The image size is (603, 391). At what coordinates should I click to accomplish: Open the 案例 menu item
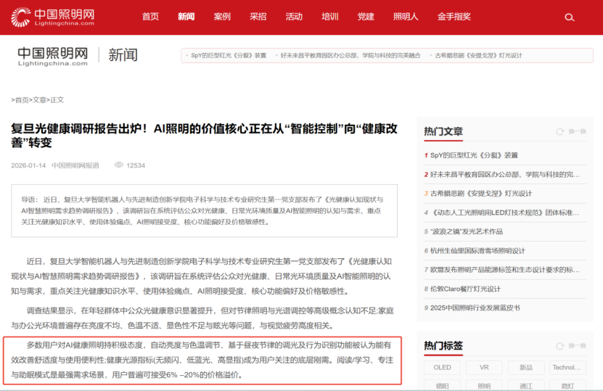pos(222,17)
